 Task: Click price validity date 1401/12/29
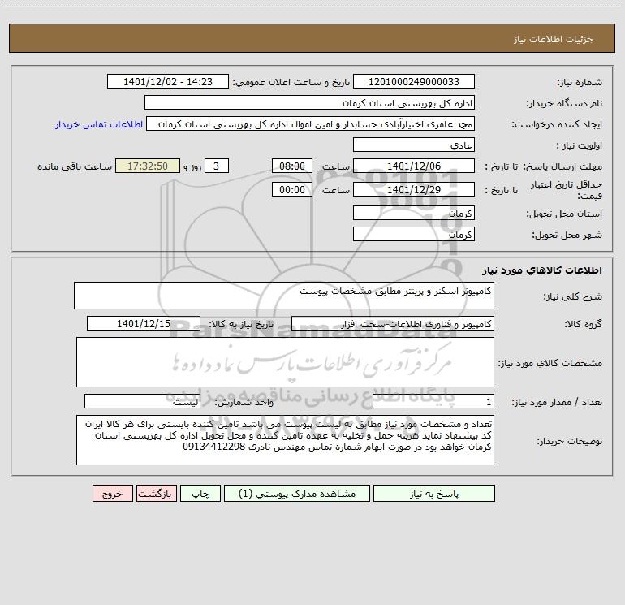point(414,189)
